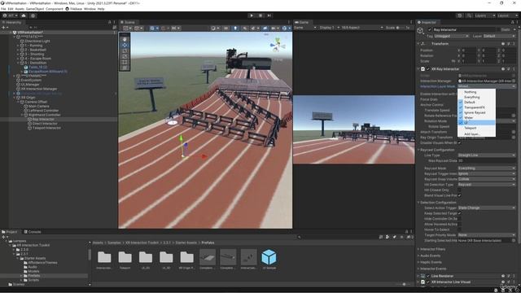
Task: Toggle Disable Visuals When Blocked checkbox
Action: [459, 143]
